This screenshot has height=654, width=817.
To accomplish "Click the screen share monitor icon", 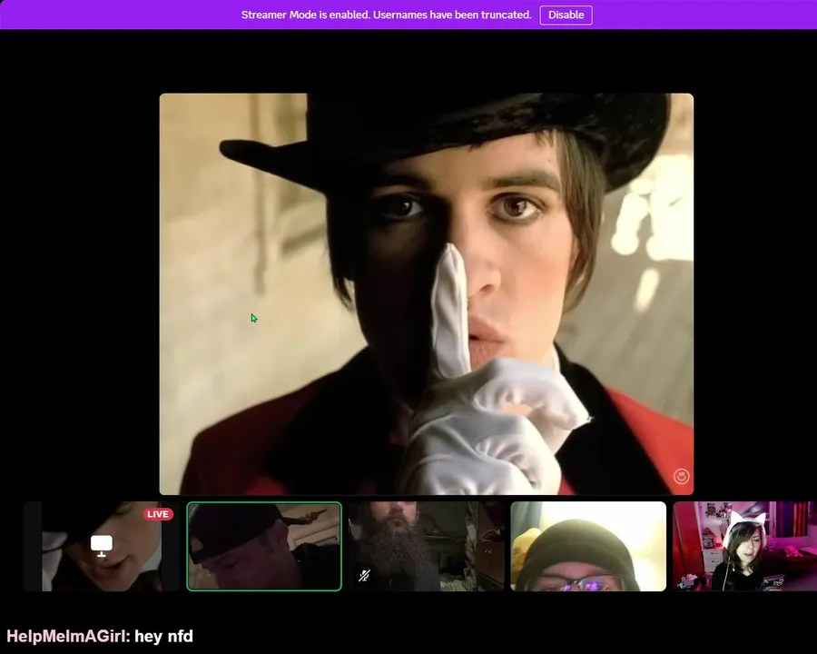I will click(x=102, y=546).
